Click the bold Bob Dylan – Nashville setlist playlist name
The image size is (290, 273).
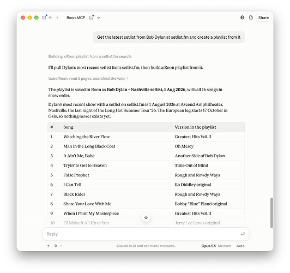tap(146, 90)
